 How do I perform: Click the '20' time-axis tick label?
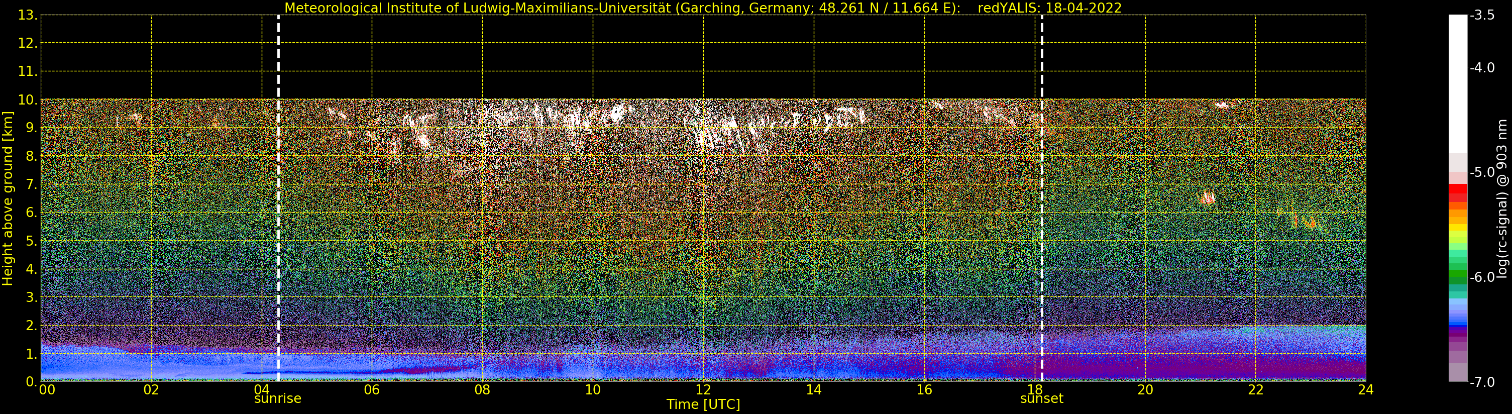point(1145,389)
